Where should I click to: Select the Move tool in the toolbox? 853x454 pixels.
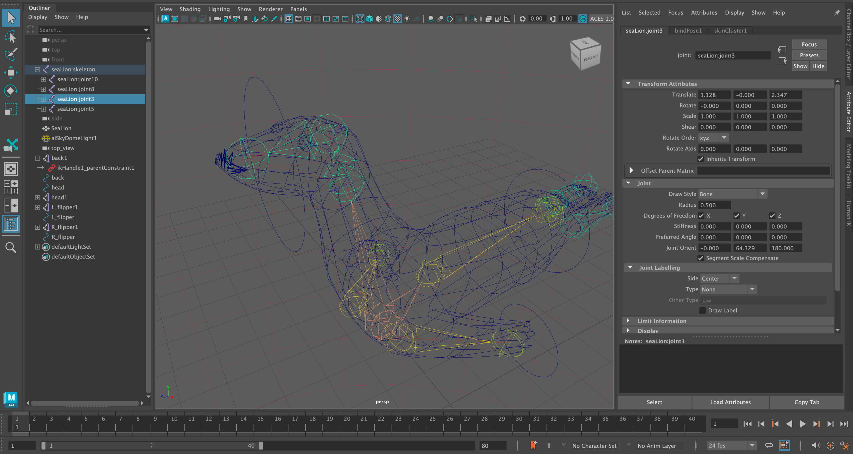pos(11,72)
